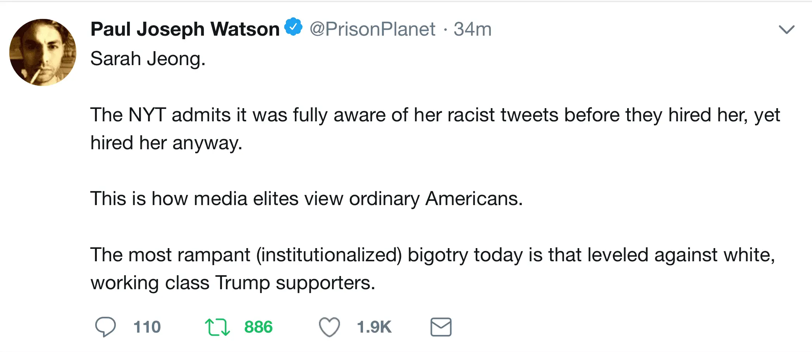Expand the tweet options chevron menu

(x=786, y=29)
